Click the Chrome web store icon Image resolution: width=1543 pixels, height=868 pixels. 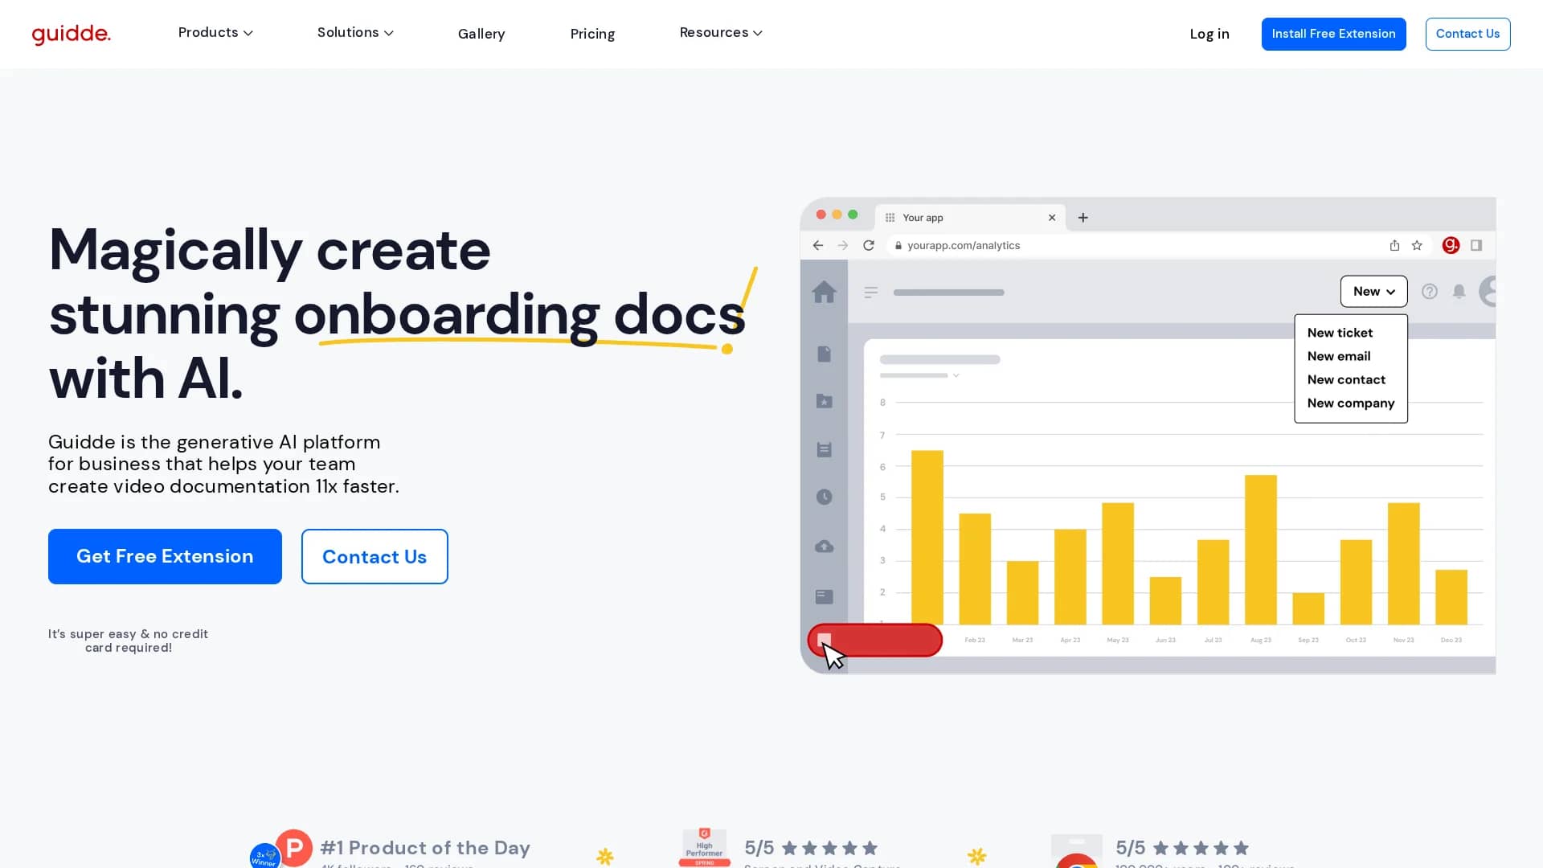(1076, 852)
